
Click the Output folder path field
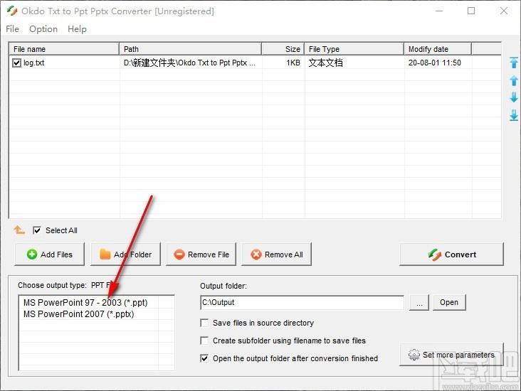click(302, 302)
